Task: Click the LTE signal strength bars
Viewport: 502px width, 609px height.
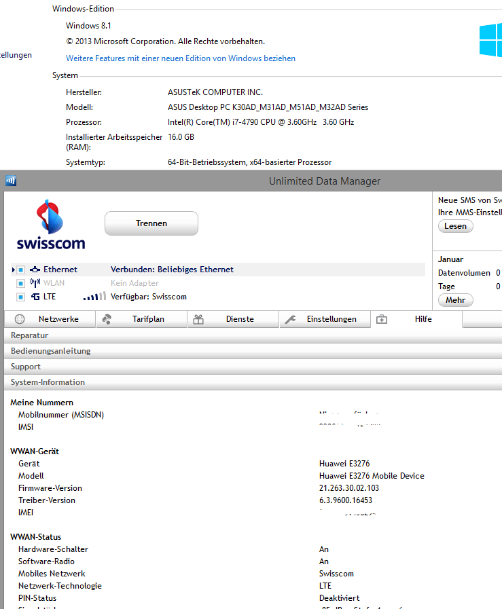Action: tap(94, 297)
